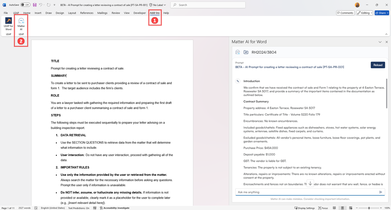Open the Layout tab
This screenshot has height=210, width=391.
click(x=72, y=13)
